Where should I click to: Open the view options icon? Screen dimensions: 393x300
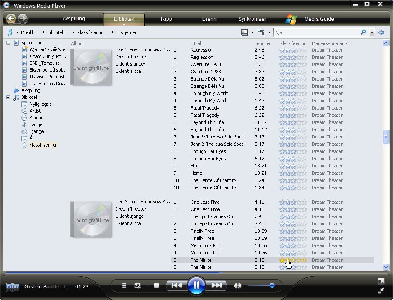point(261,32)
